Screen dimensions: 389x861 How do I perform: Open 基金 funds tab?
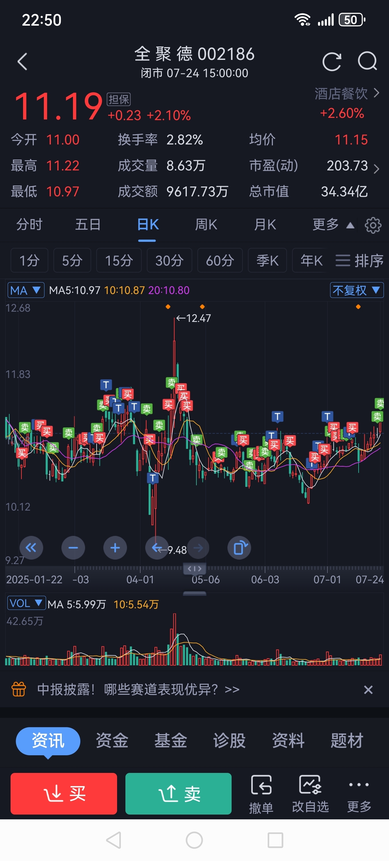(171, 741)
